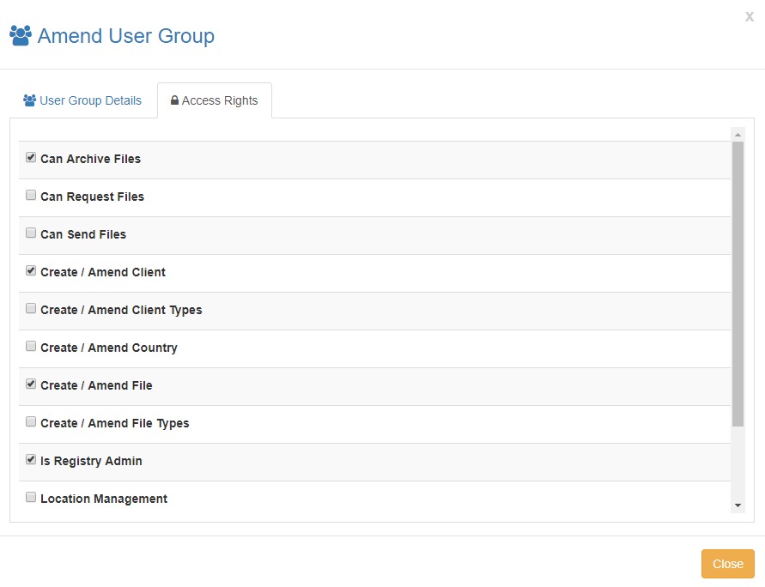Uncheck the Create / Amend File checkbox

tap(31, 384)
